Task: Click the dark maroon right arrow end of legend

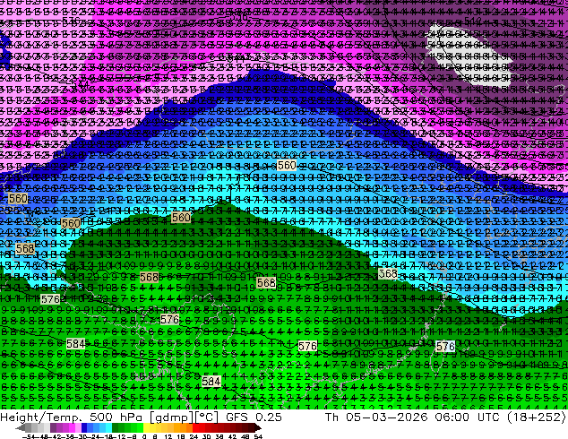Action: [258, 428]
